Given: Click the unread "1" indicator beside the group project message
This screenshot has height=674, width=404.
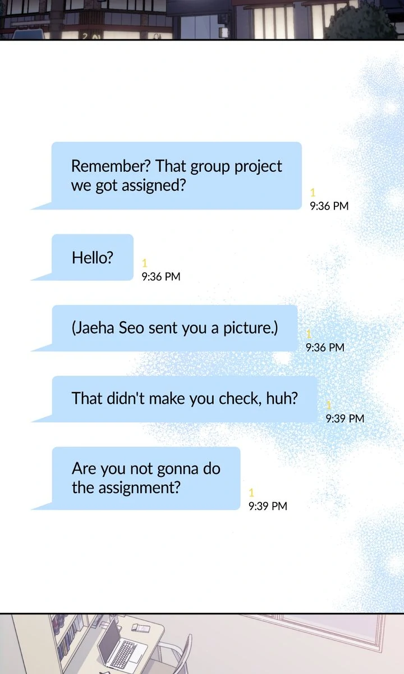Looking at the screenshot, I should pos(313,194).
